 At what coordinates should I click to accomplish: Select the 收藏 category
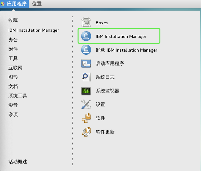tap(13, 20)
